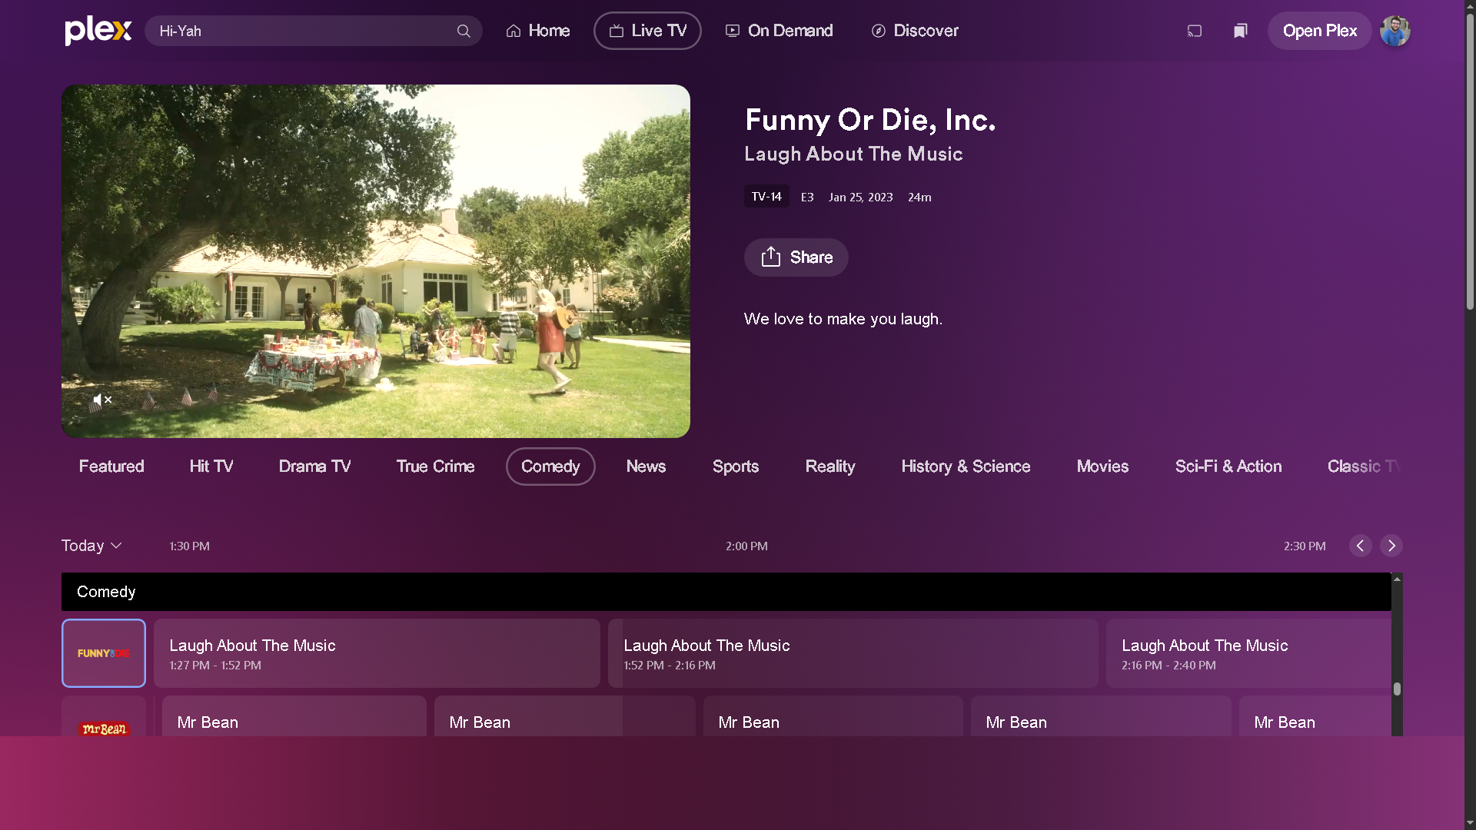Switch to the Hit TV category tab

click(211, 466)
